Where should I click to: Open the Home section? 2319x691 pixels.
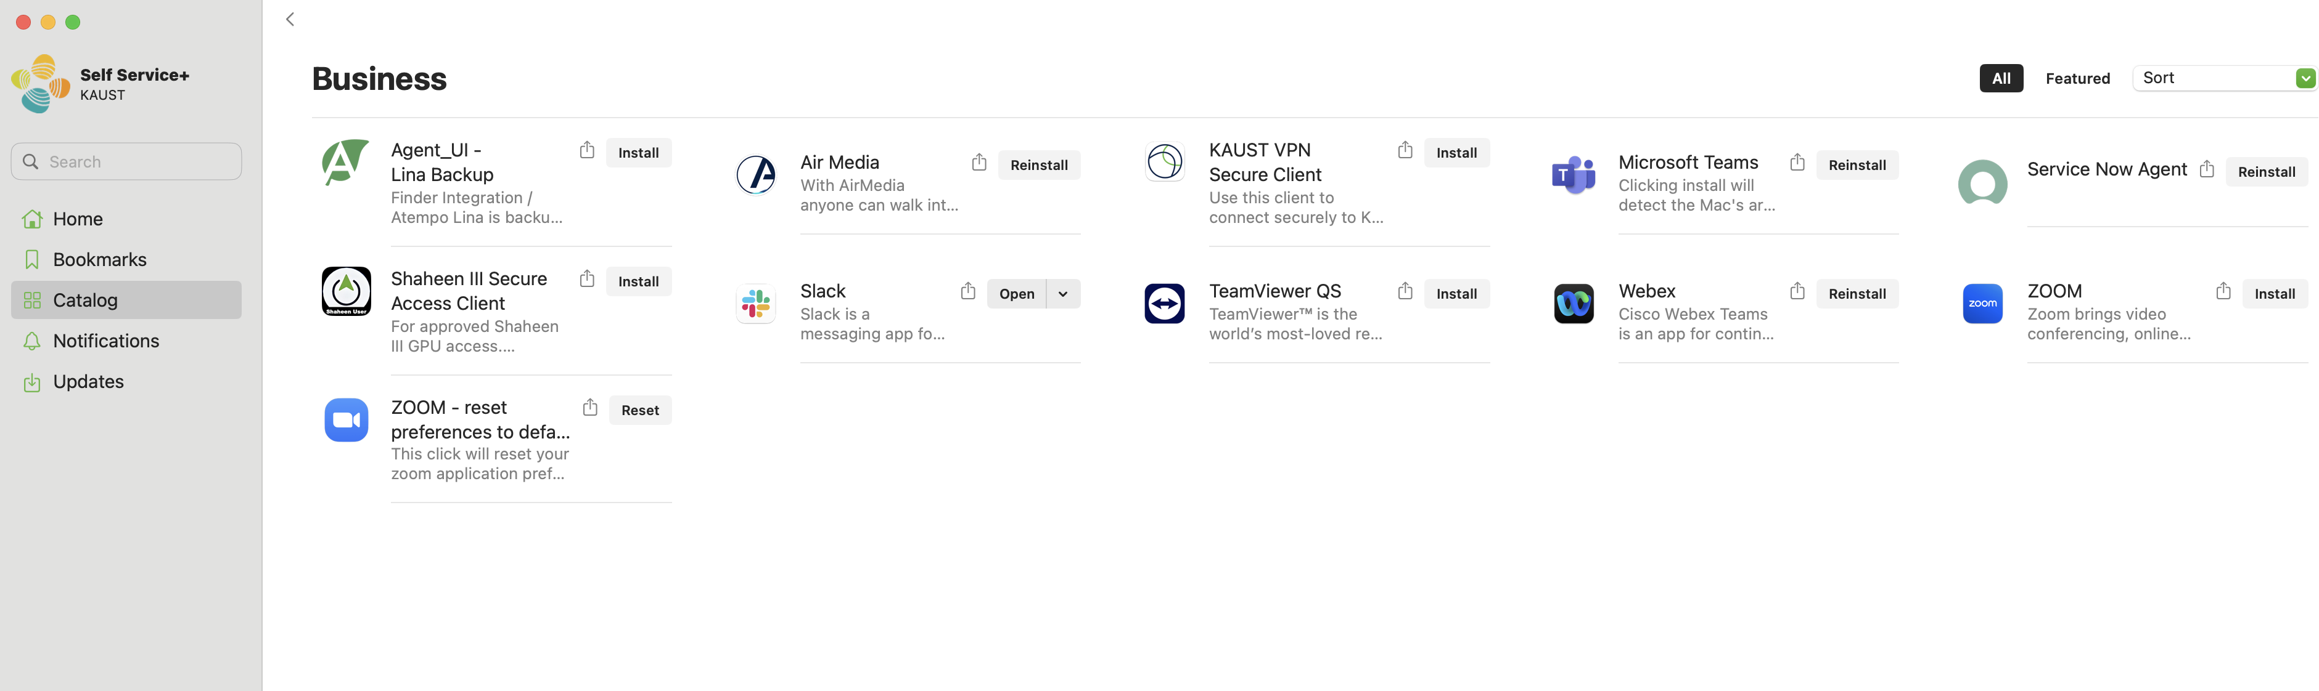(x=126, y=219)
